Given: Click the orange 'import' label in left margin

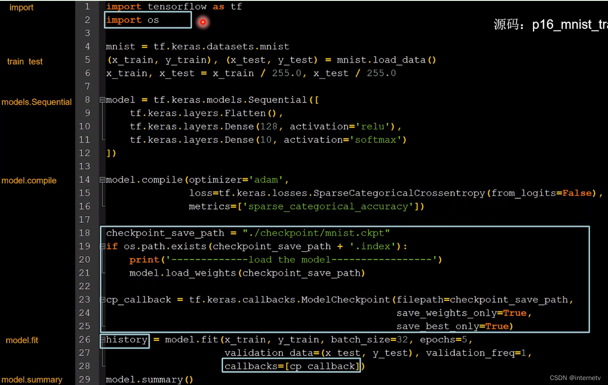Looking at the screenshot, I should [x=21, y=8].
